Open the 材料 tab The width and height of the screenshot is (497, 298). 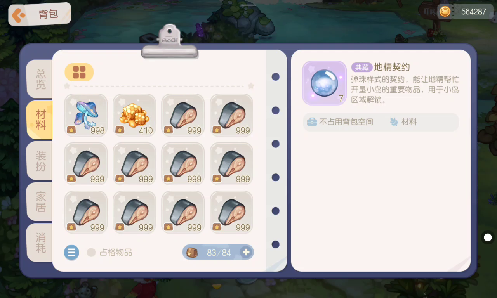40,120
